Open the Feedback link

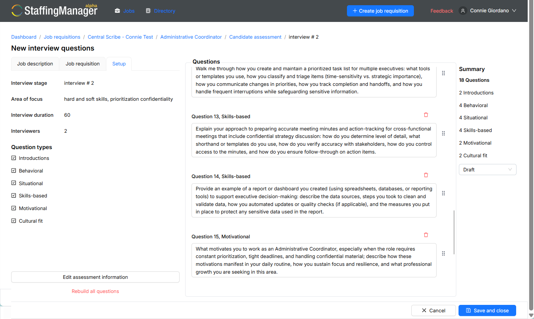click(442, 11)
